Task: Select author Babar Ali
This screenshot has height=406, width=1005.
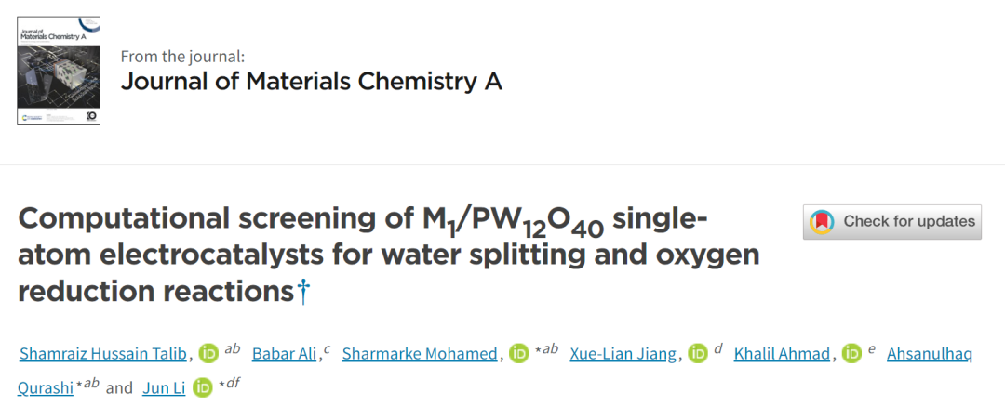Action: point(286,353)
